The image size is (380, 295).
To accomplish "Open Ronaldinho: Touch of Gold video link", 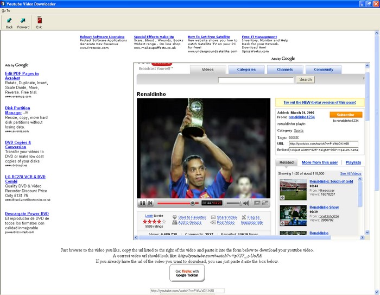I will pyautogui.click(x=331, y=181).
